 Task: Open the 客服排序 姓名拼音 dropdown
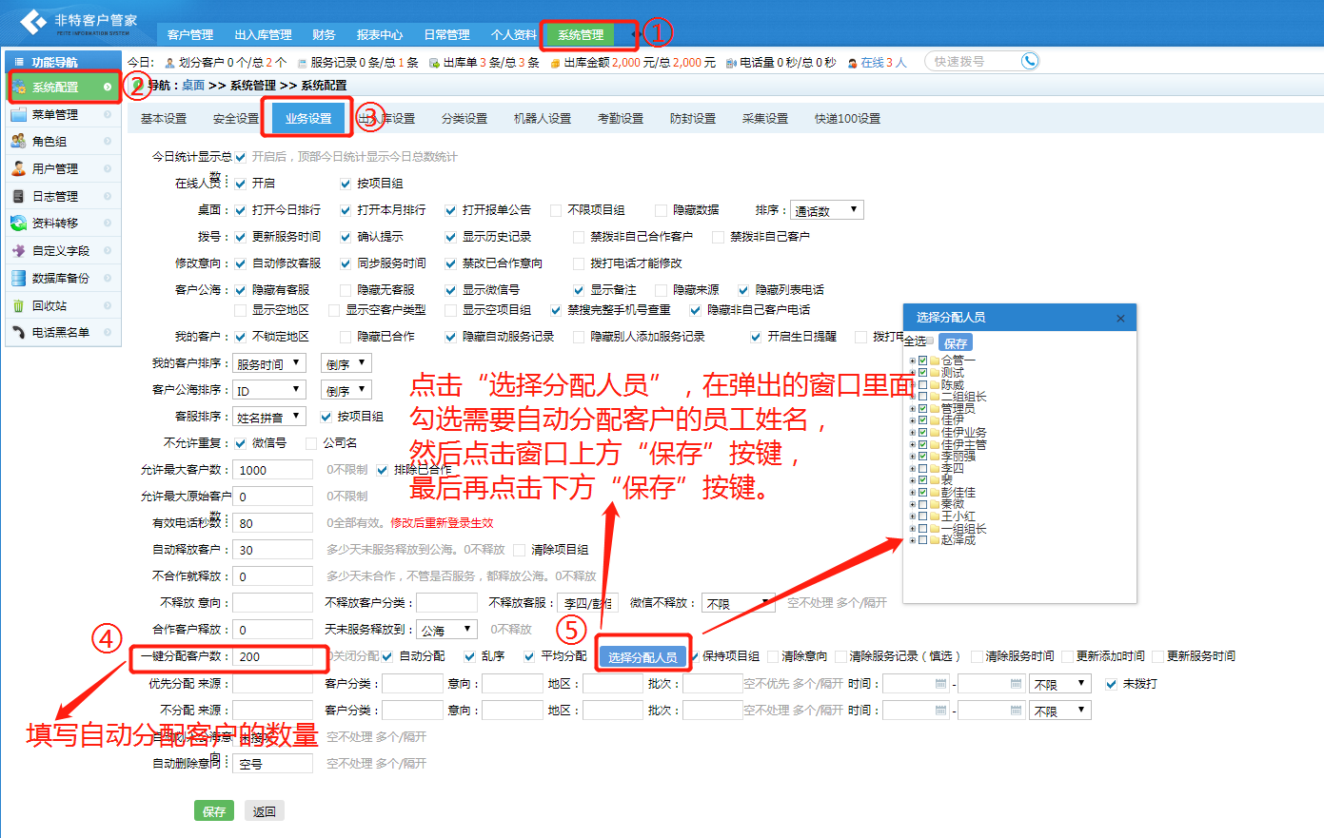(269, 417)
